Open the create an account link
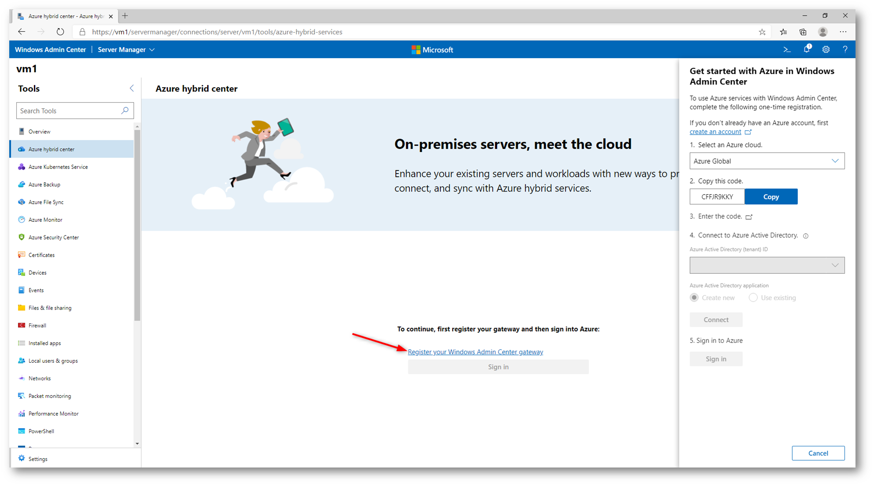Screen dimensions: 874x486 (715, 132)
